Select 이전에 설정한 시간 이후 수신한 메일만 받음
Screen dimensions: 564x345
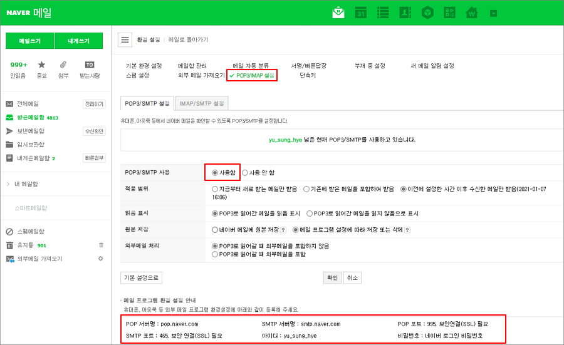[404, 189]
